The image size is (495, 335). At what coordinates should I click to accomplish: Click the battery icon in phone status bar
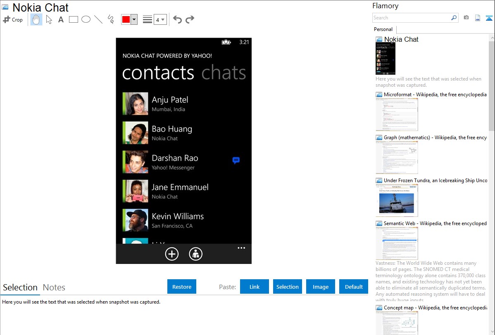[x=226, y=42]
